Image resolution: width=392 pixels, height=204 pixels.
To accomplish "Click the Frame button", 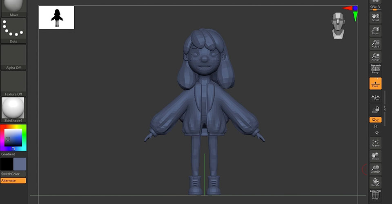I will pyautogui.click(x=376, y=143).
